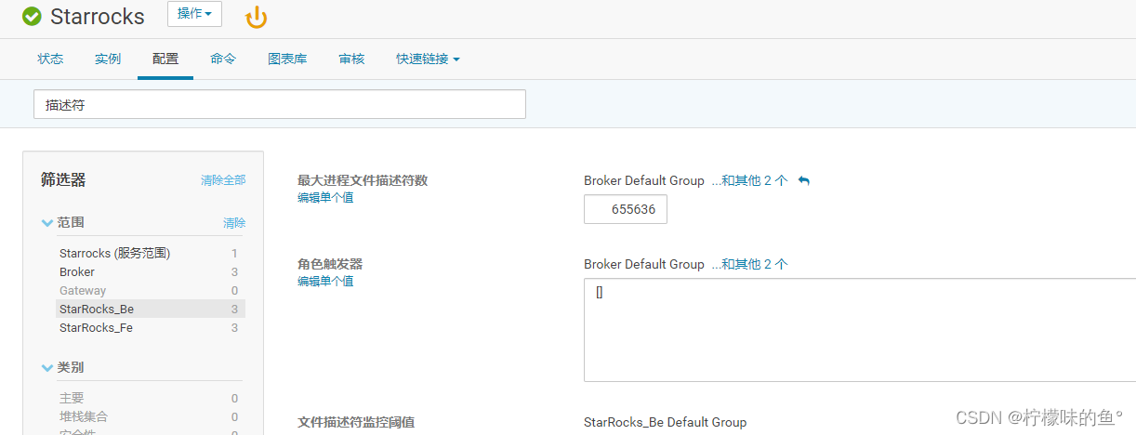Click '...和其他 2 个' link for 角色触发器
The image size is (1136, 435).
pyautogui.click(x=749, y=264)
